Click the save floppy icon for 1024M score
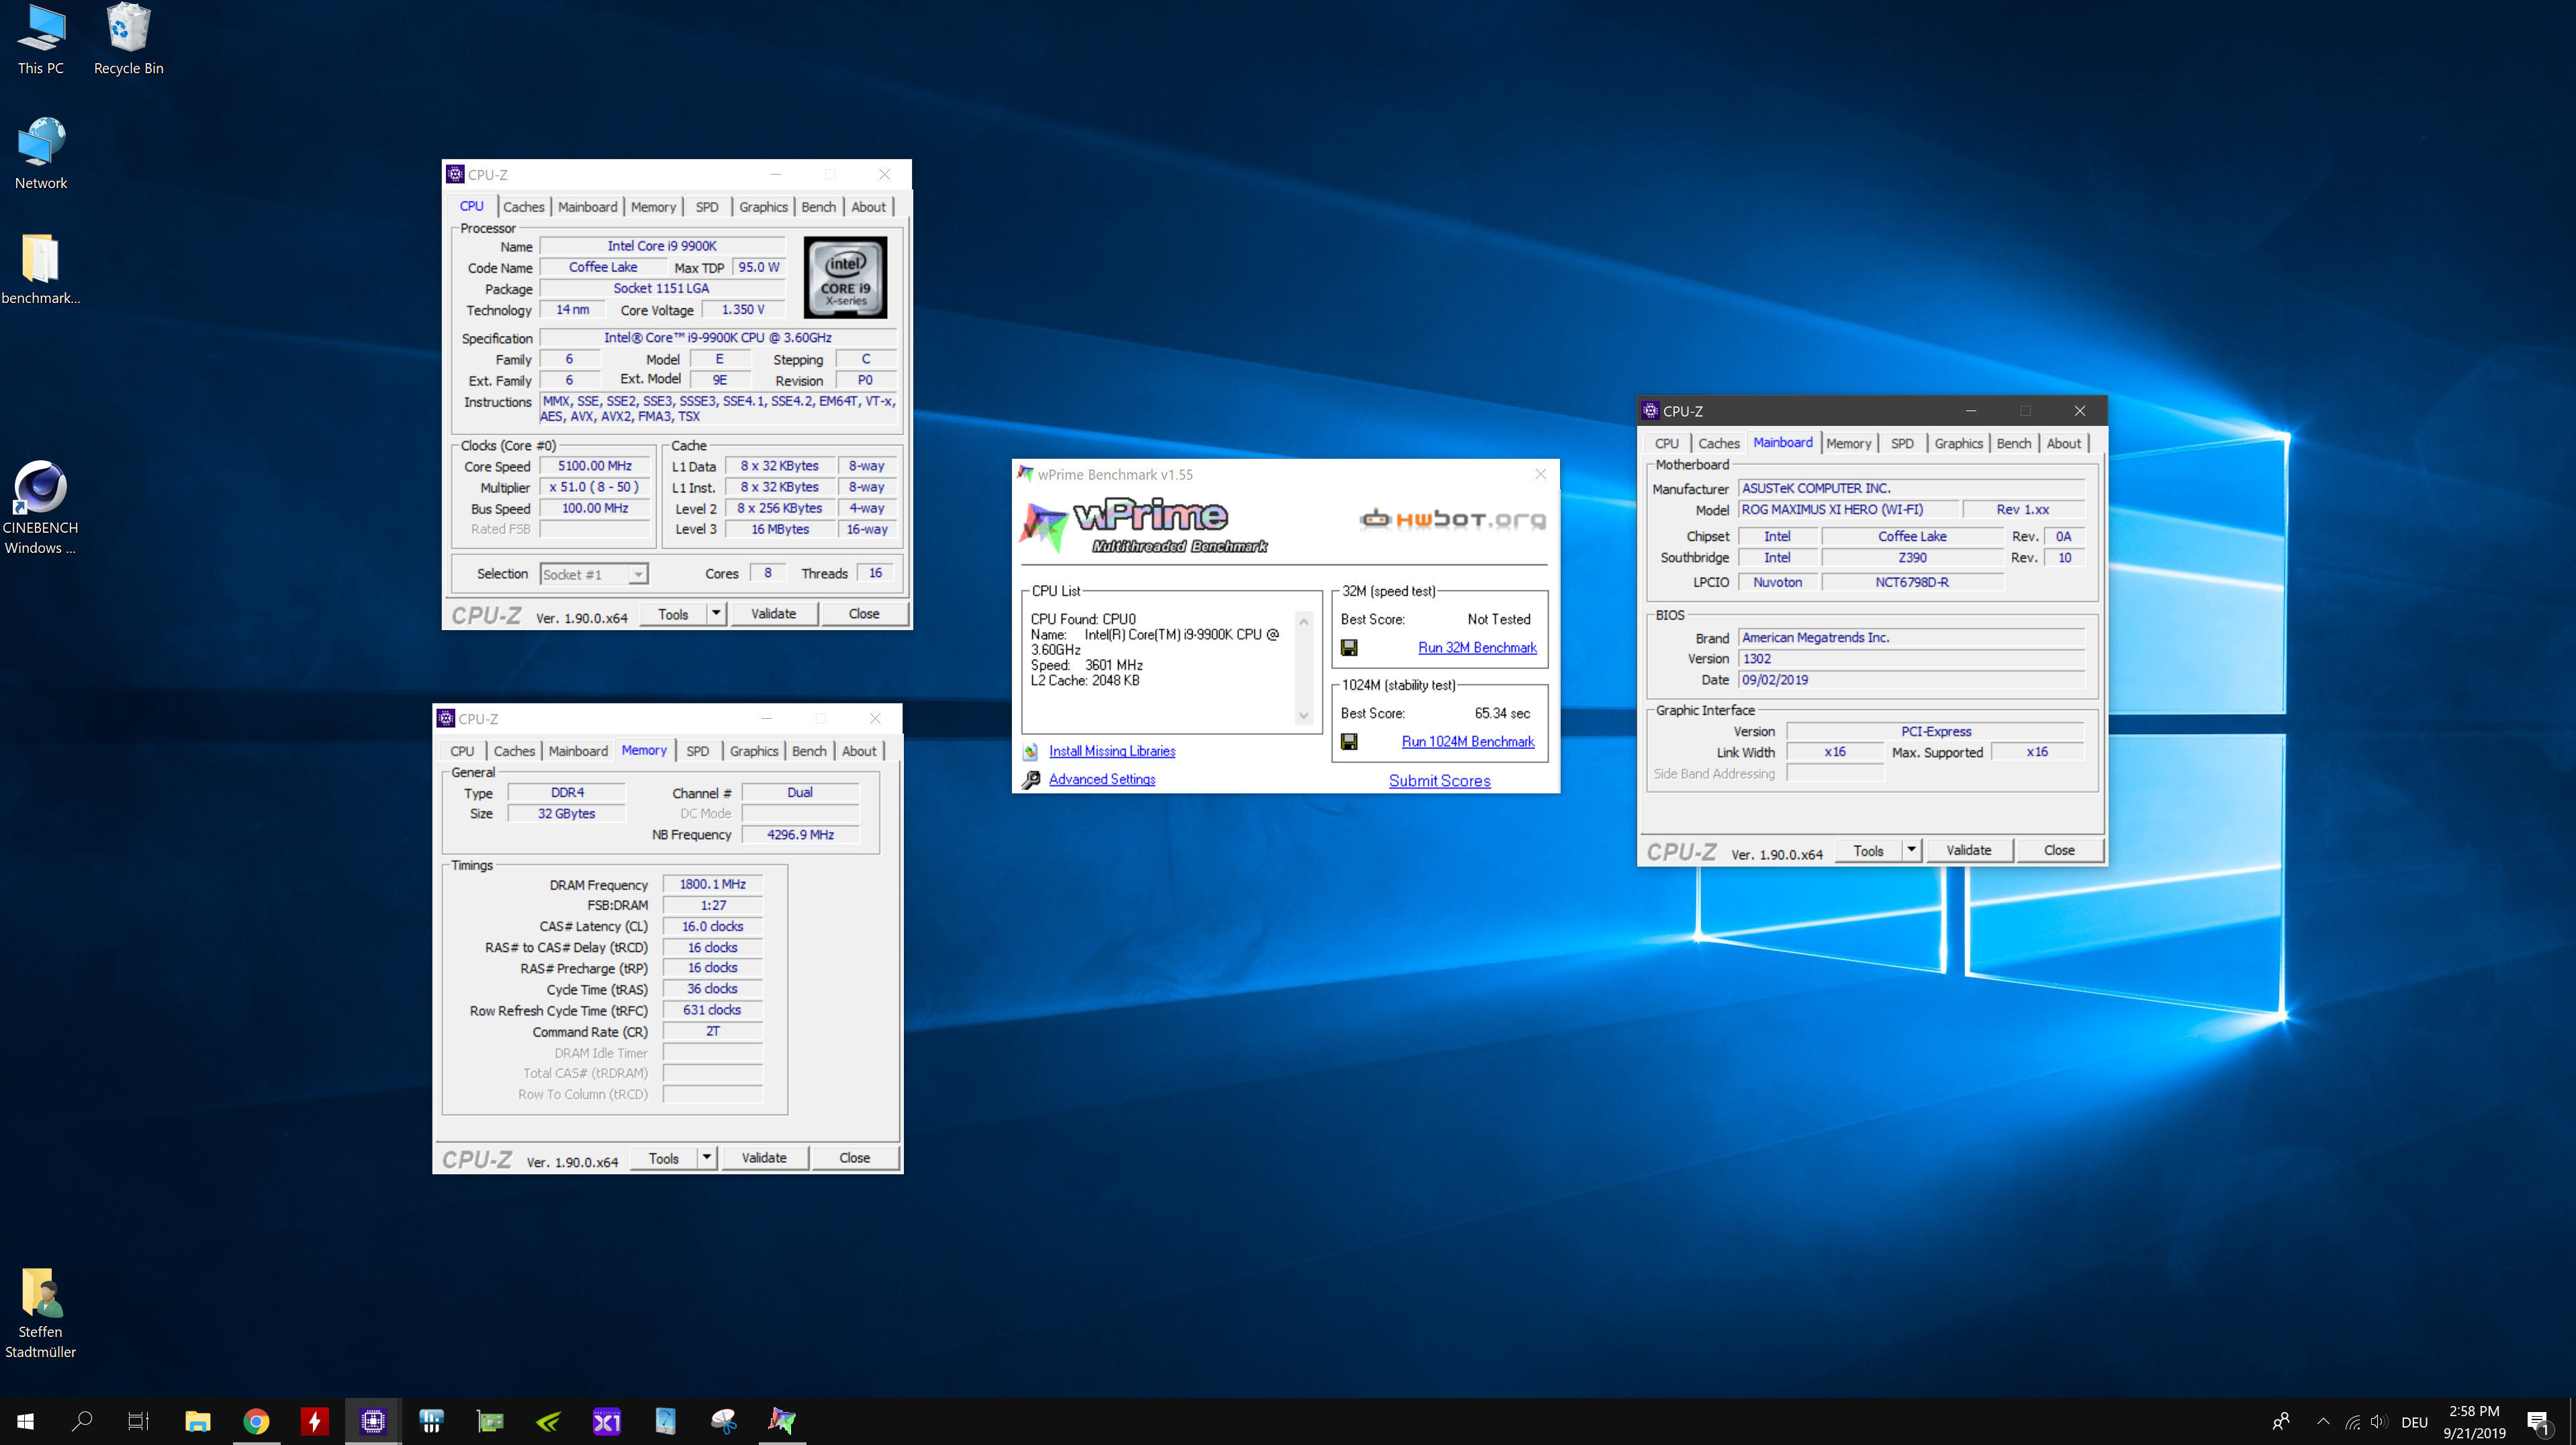This screenshot has height=1445, width=2576. coord(1349,742)
